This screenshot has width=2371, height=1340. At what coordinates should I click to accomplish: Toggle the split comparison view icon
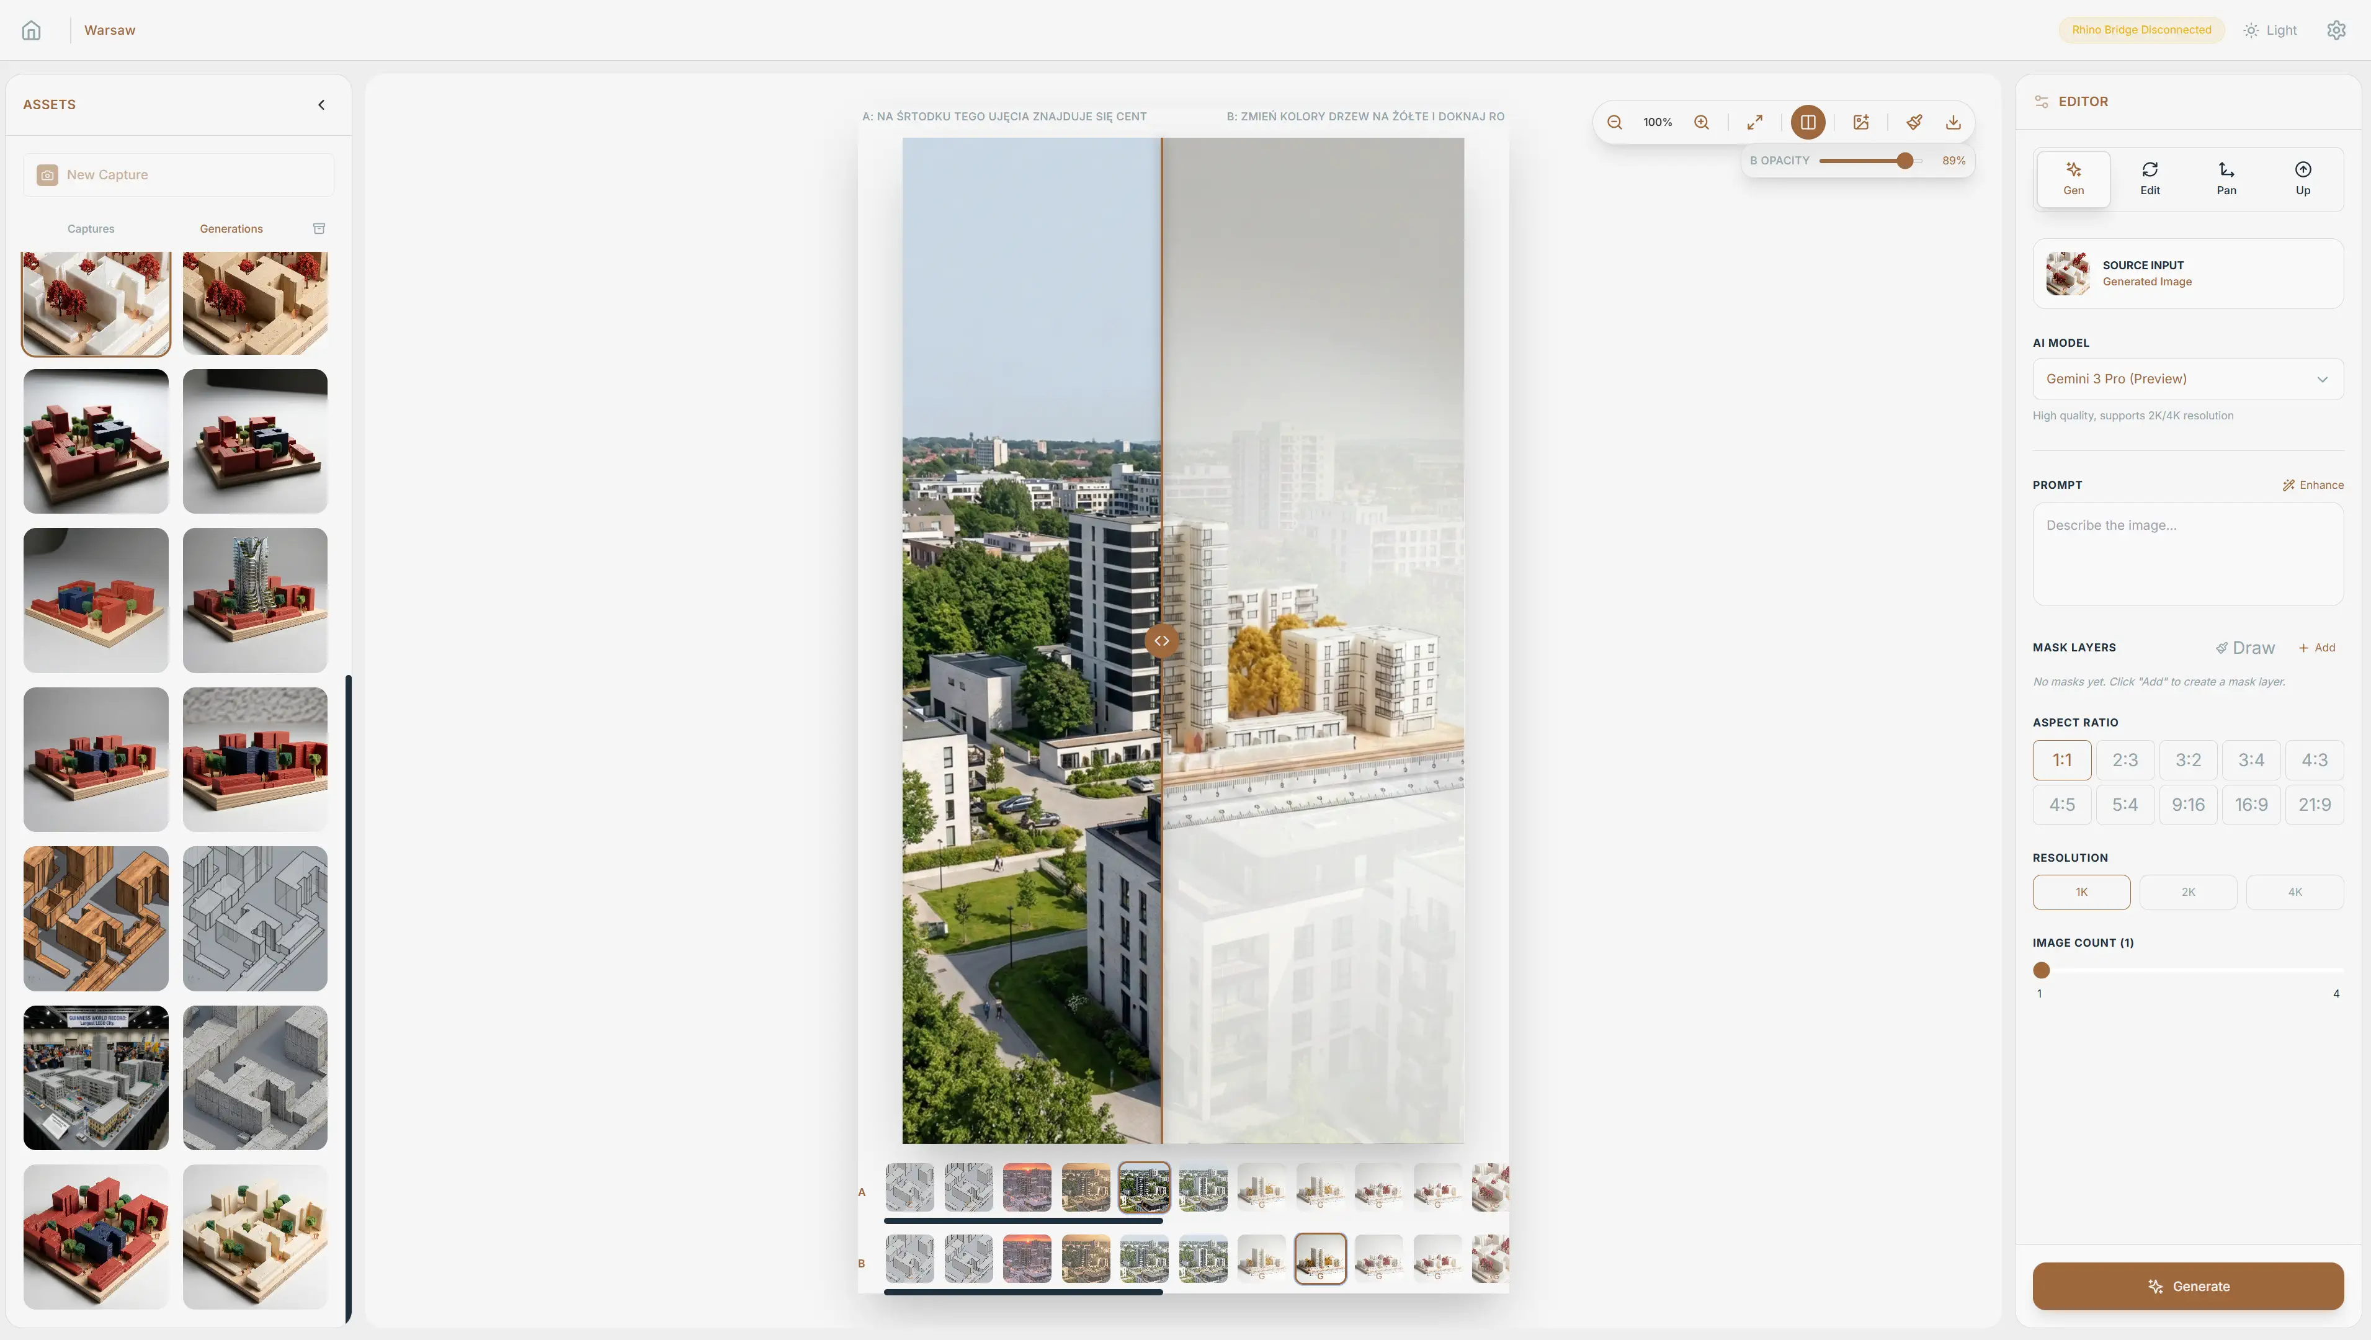click(1806, 122)
